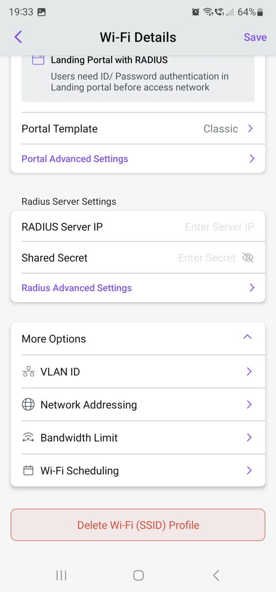
Task: Delete Wi-Fi (SSID) Profile button
Action: click(x=138, y=525)
